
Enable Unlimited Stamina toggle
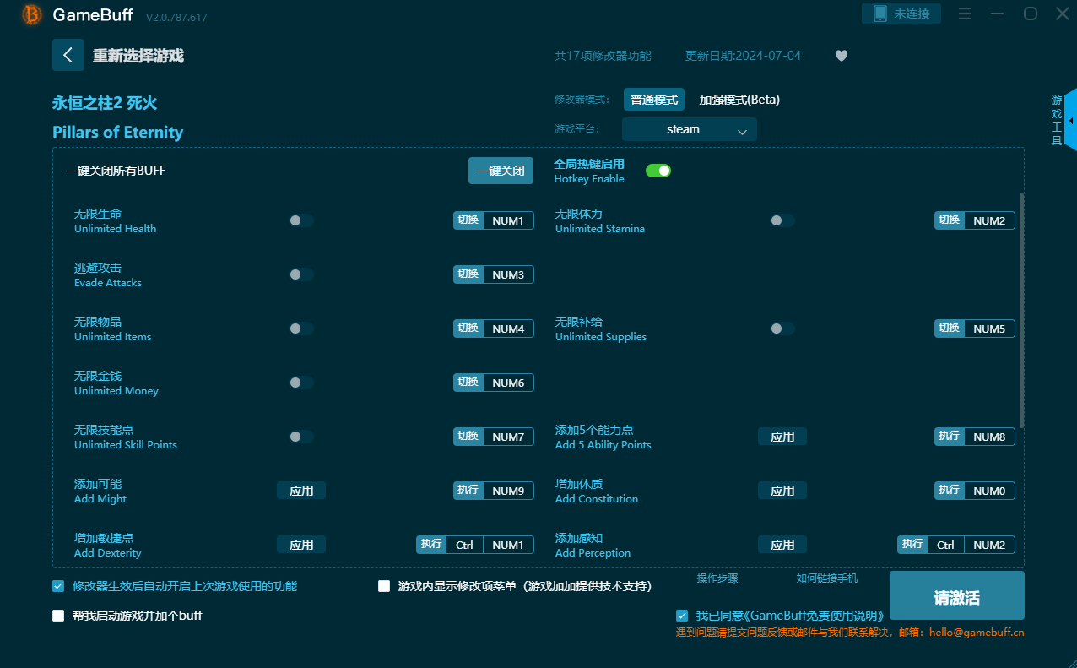[782, 220]
